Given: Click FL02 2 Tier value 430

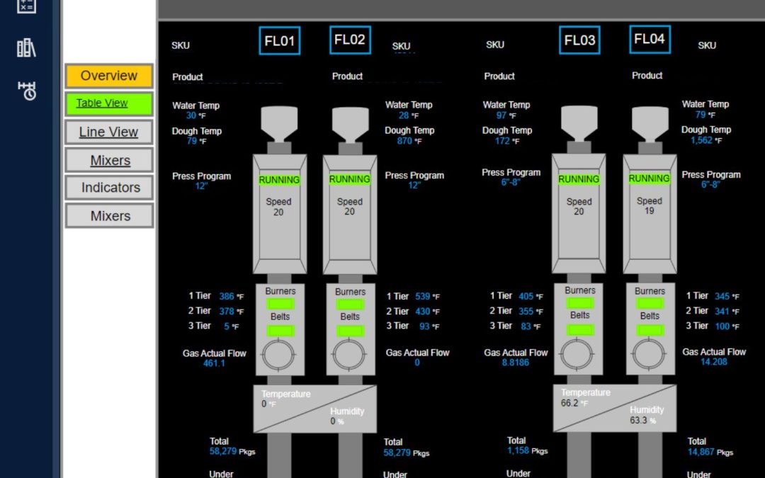Looking at the screenshot, I should tap(422, 311).
